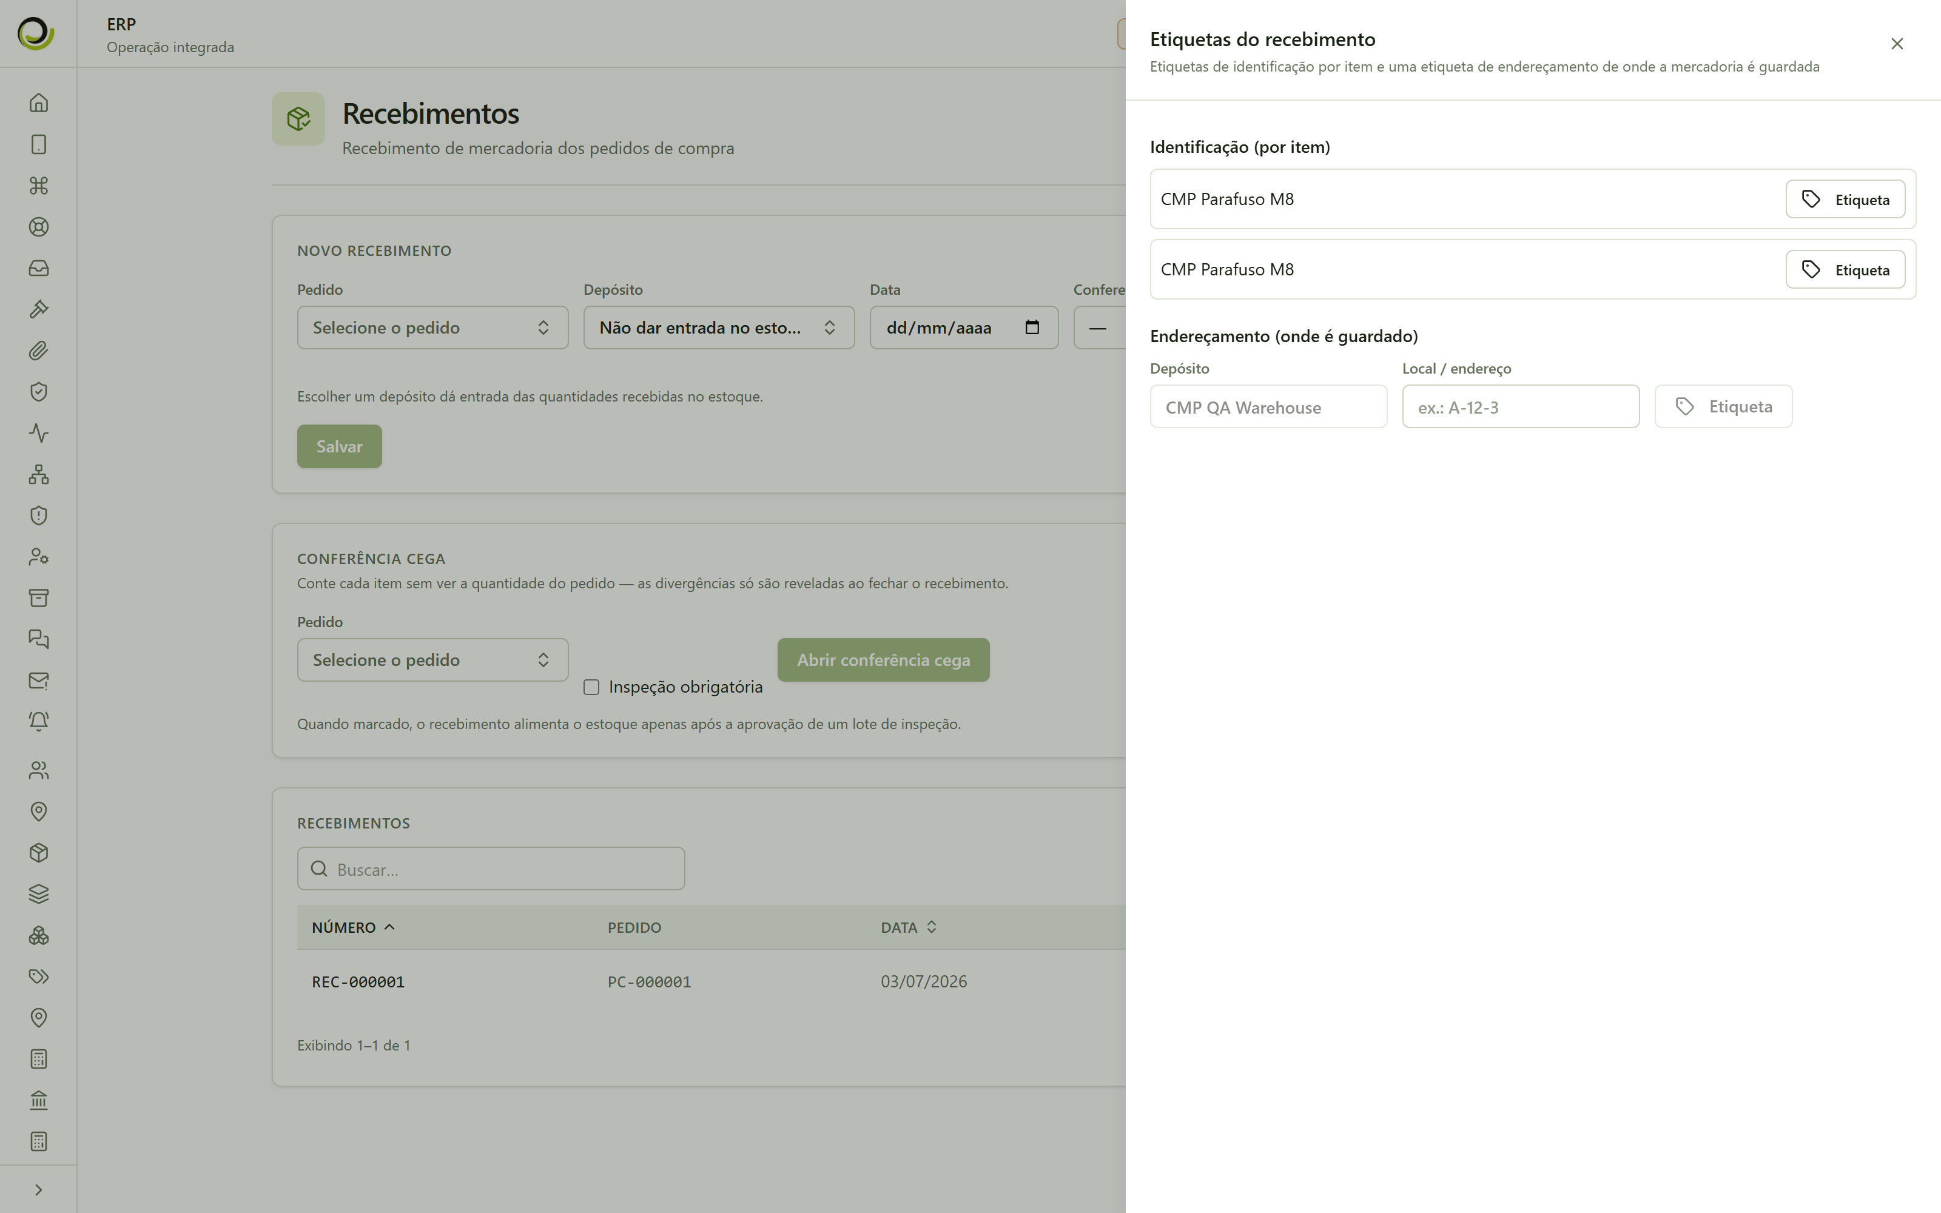Sort the table by NÚMERO column
The height and width of the screenshot is (1213, 1941).
pyautogui.click(x=353, y=927)
